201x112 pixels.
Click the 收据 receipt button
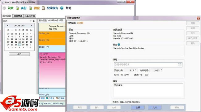pos(138,107)
